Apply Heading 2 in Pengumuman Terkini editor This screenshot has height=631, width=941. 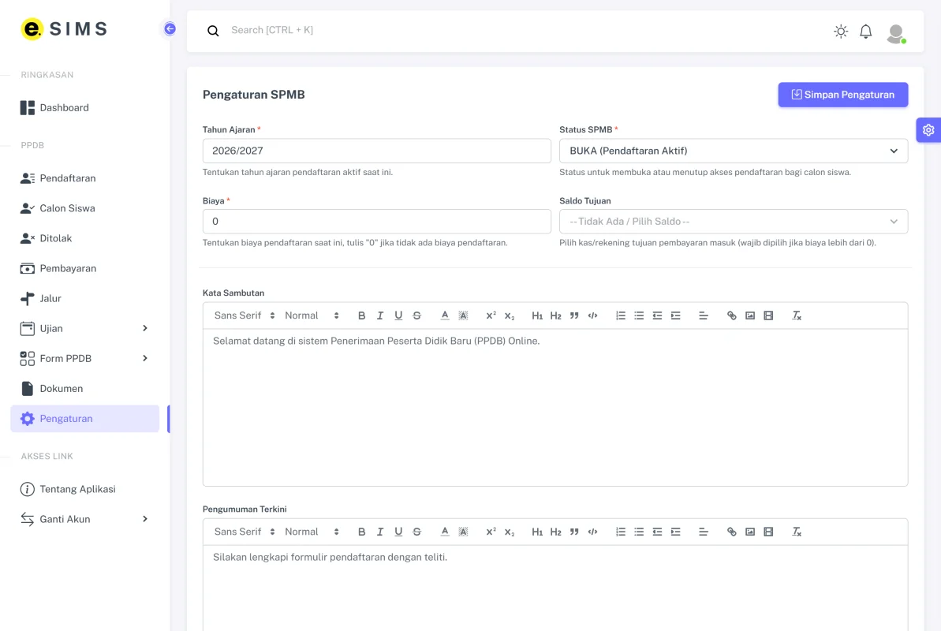(x=556, y=532)
